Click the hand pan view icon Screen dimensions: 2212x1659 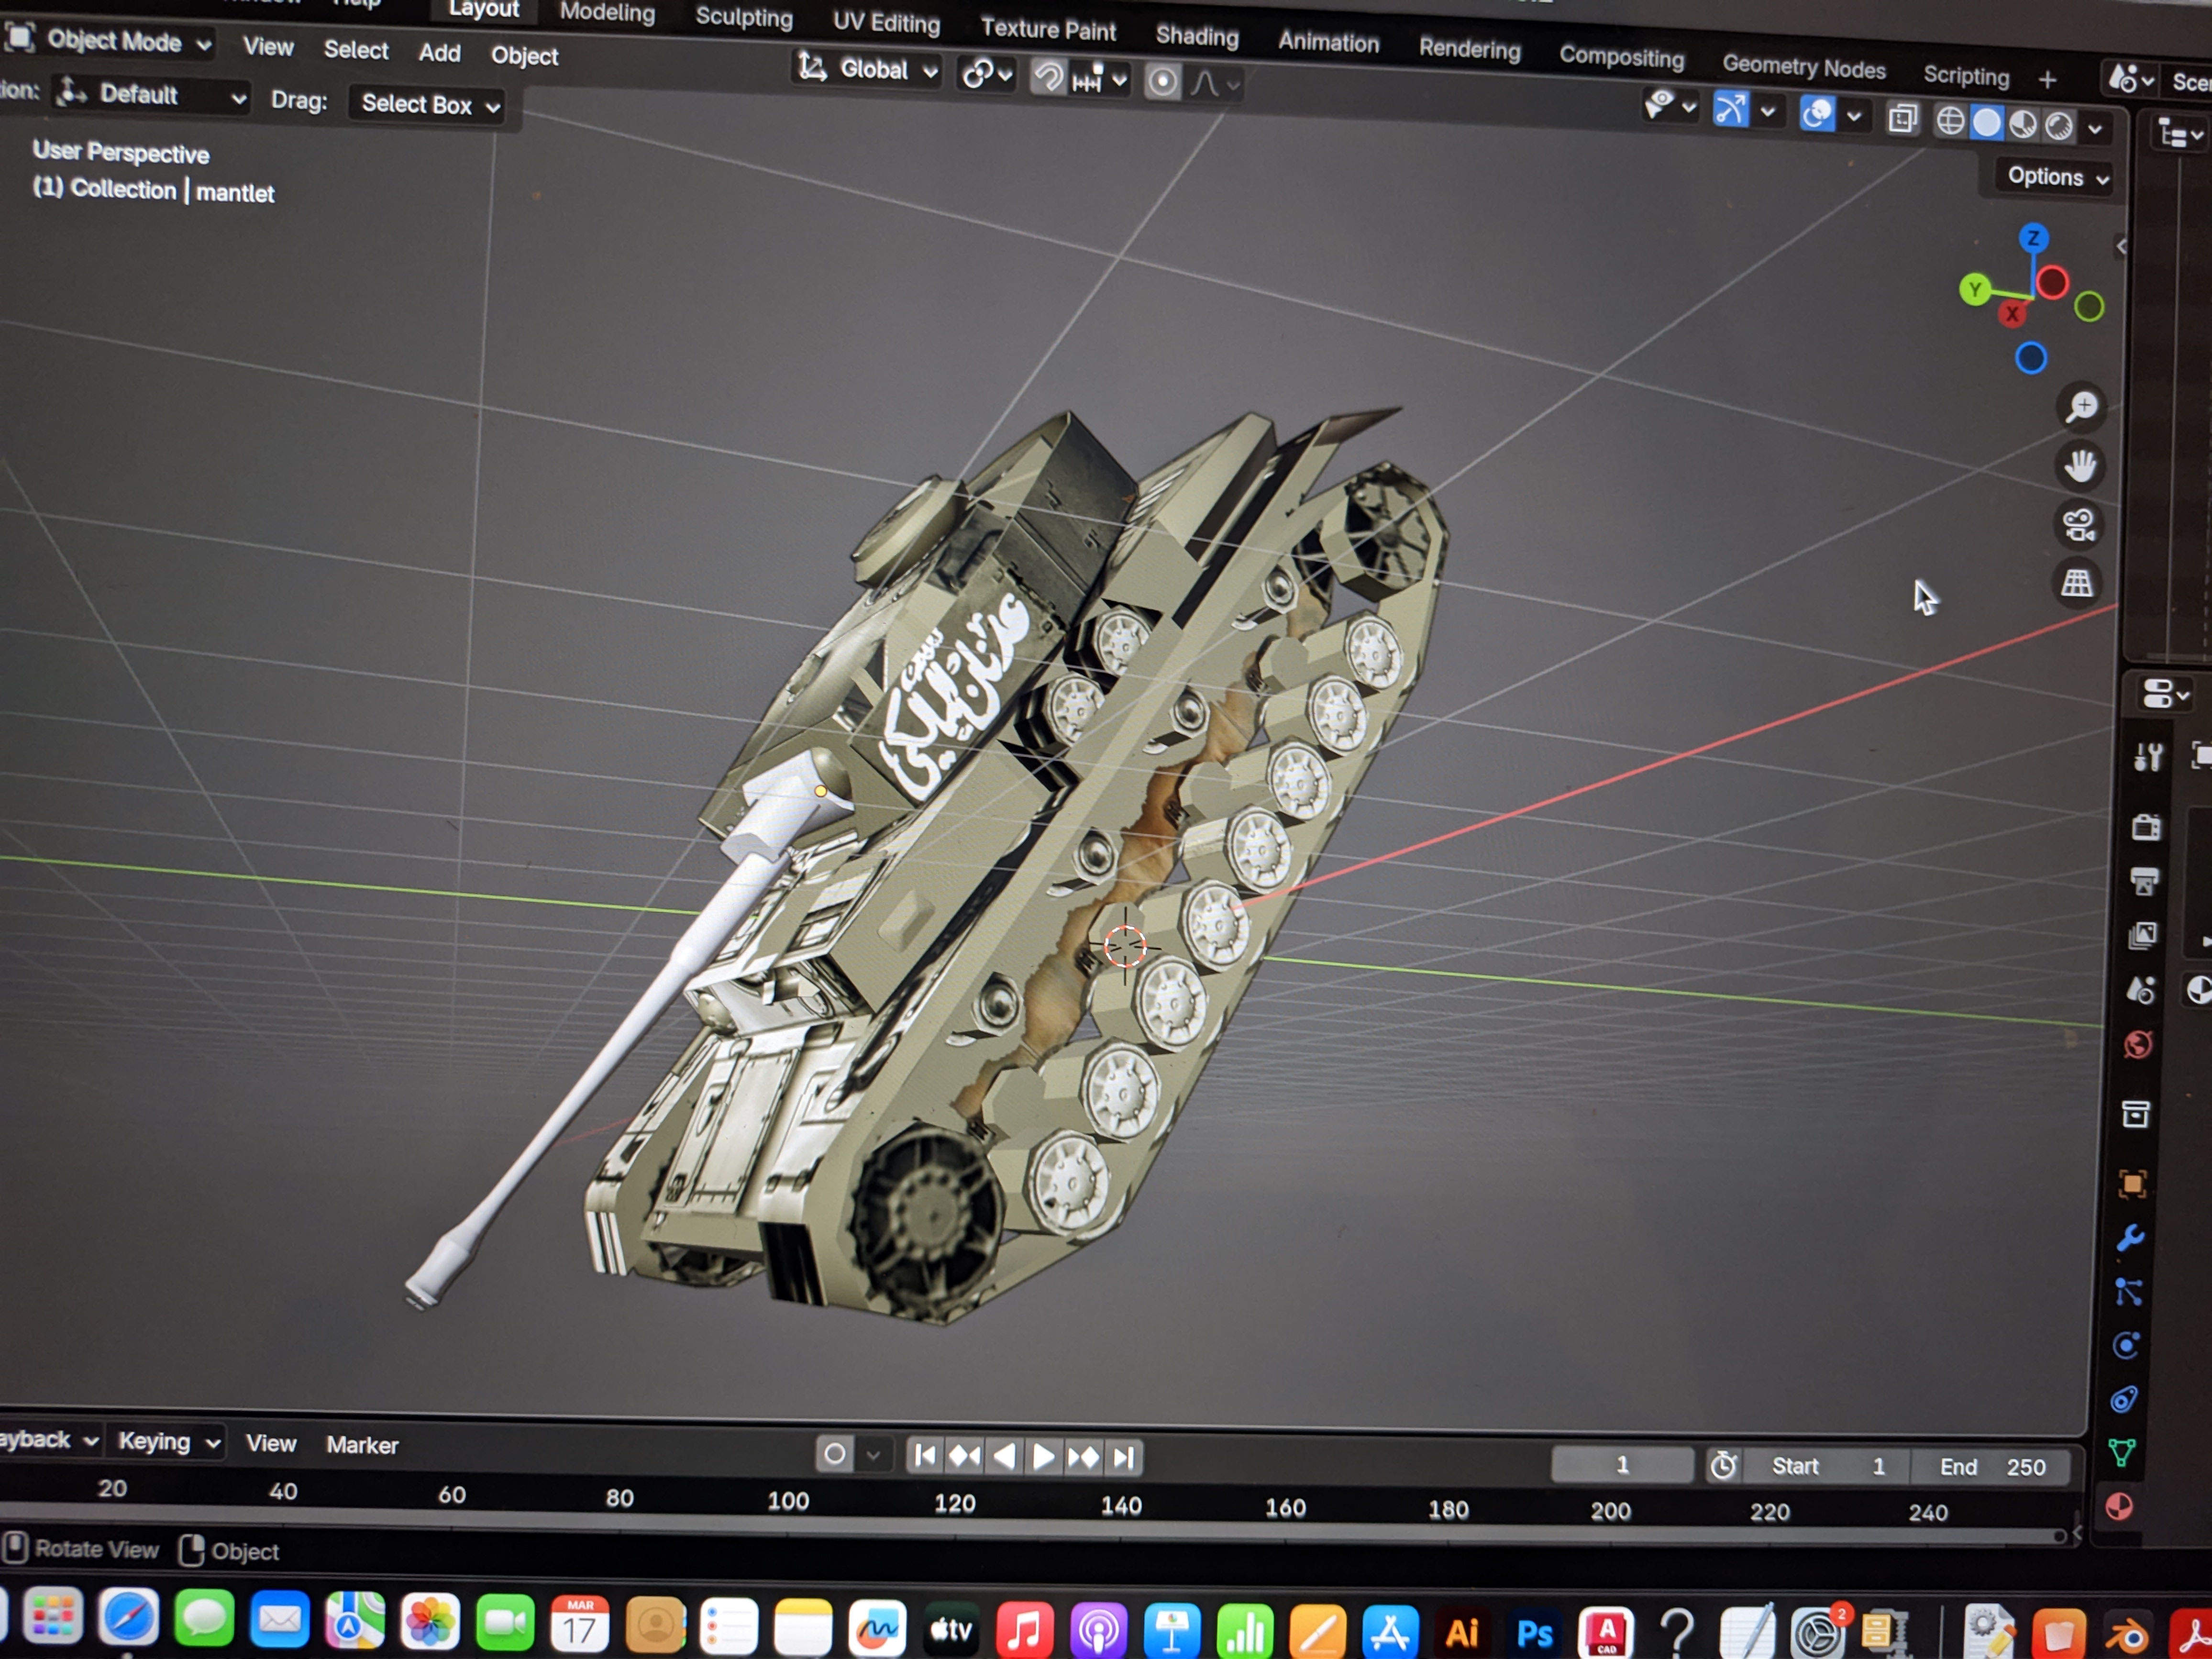pos(2081,465)
